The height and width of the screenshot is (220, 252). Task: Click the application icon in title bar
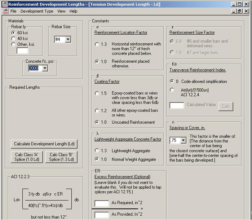pos(4,4)
